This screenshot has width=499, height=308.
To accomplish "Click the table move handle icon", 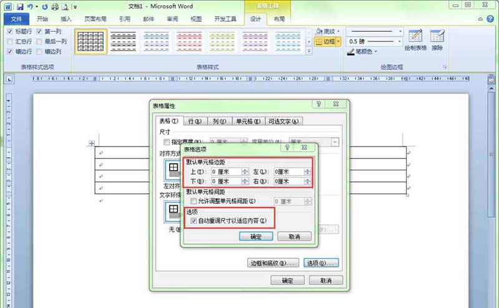I will click(91, 143).
